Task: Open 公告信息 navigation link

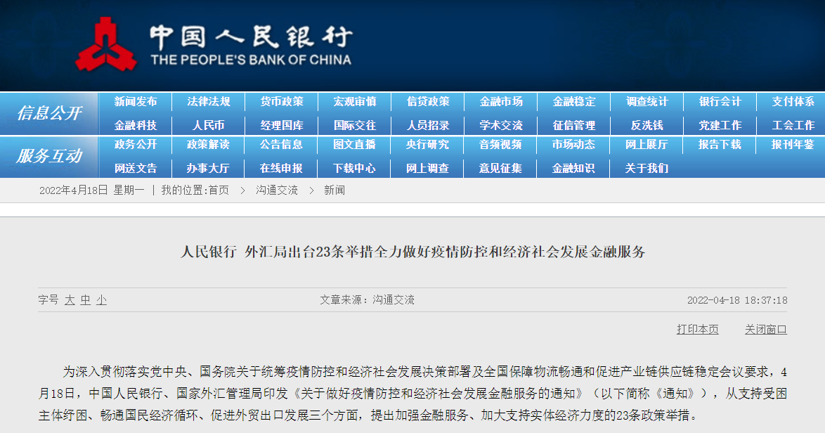Action: (x=282, y=144)
